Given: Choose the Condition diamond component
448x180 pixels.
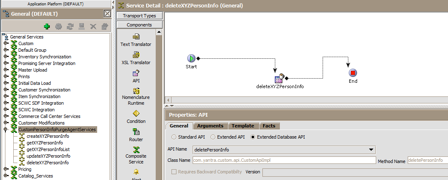Looking at the screenshot, I should point(136,113).
